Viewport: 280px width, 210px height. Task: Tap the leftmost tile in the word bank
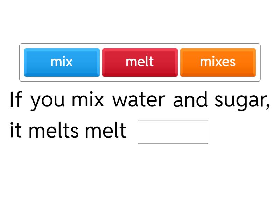(62, 62)
